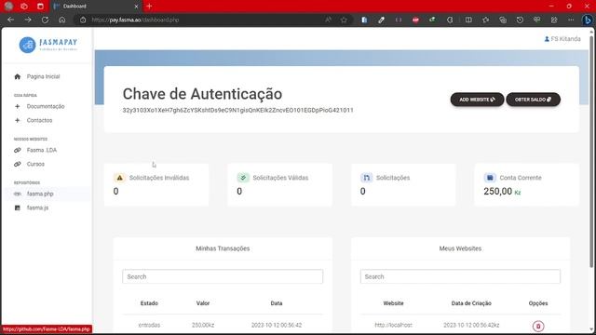
Task: Click the '250.00kz' transaction value cell
Action: click(x=203, y=325)
